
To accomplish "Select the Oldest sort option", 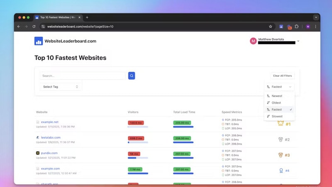I will pos(276,102).
